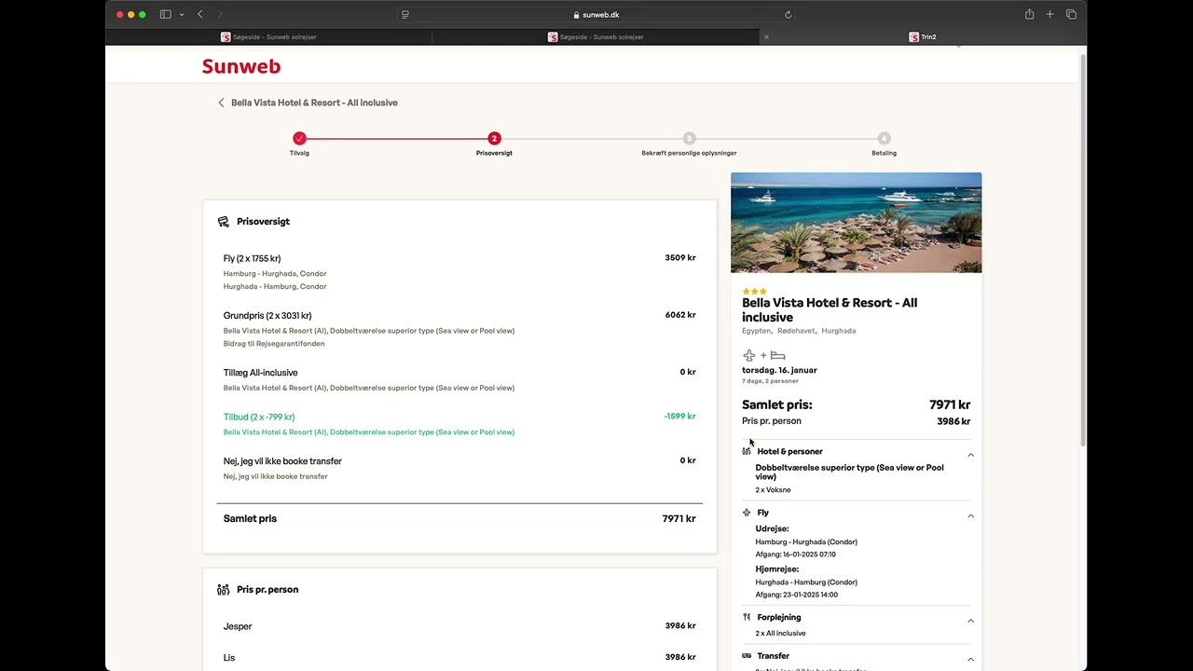The height and width of the screenshot is (671, 1193).
Task: Click the green "Tilbud (2 x -799 kr)" line
Action: point(259,417)
